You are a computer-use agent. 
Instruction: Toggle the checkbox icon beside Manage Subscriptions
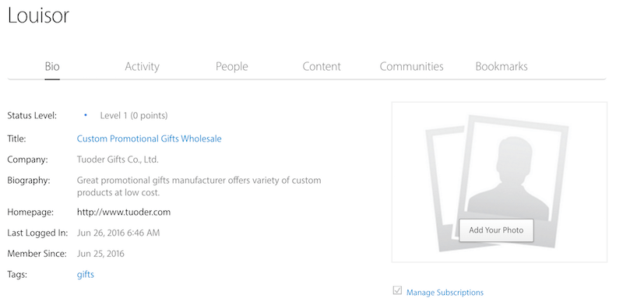pos(397,290)
